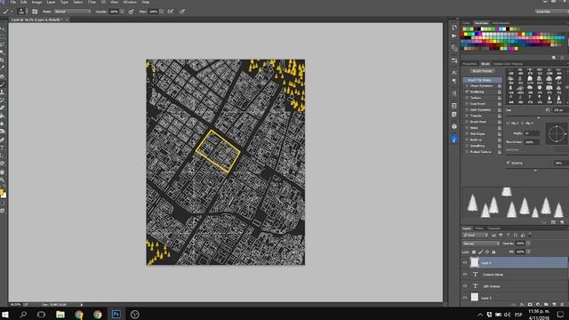This screenshot has height=320, width=569.
Task: Click the foreground color swatch
Action: pos(2,192)
